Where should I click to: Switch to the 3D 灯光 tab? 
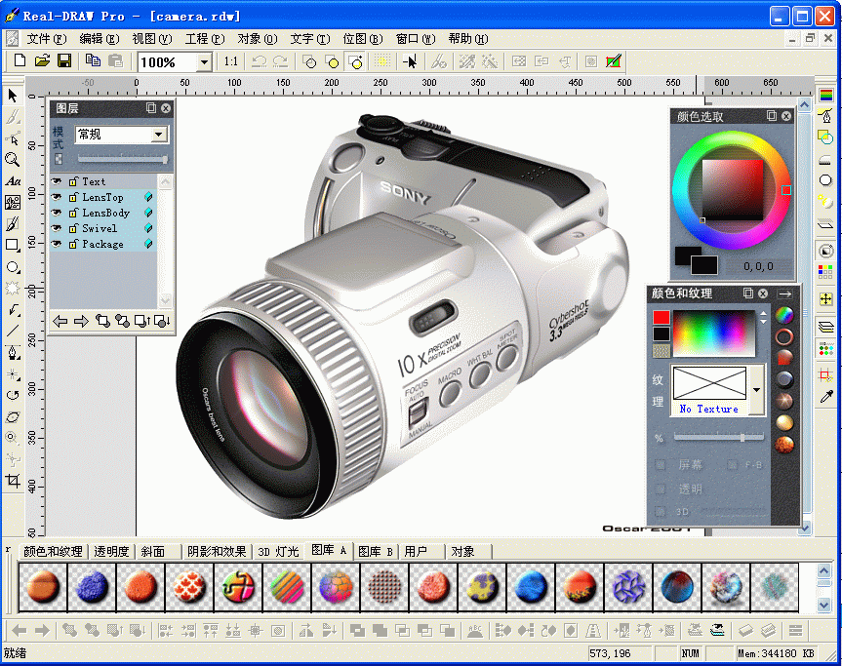(278, 551)
